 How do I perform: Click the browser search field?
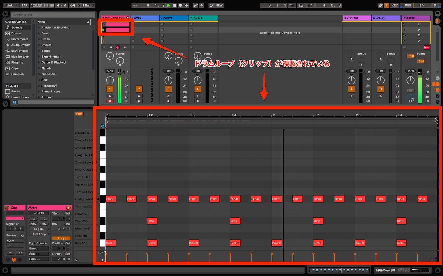click(53, 15)
